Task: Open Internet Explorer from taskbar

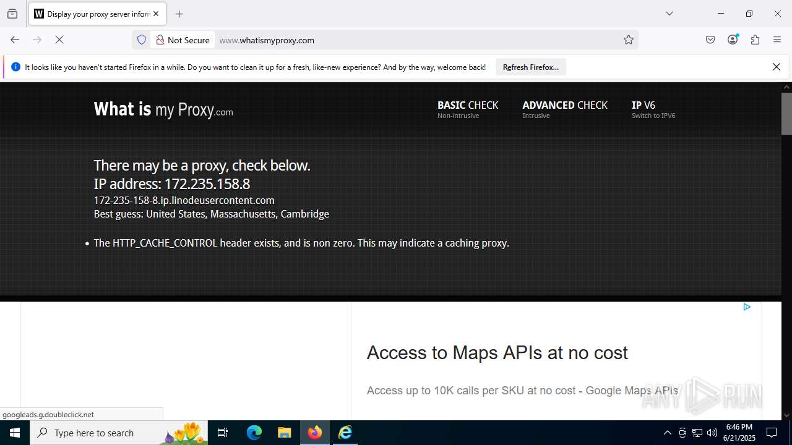Action: pos(345,433)
